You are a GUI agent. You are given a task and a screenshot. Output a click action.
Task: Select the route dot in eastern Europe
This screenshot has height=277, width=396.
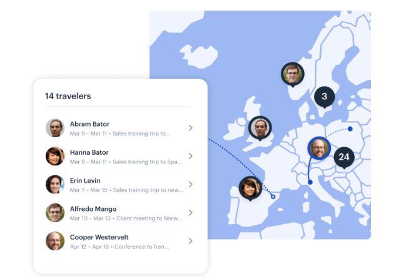click(x=350, y=129)
